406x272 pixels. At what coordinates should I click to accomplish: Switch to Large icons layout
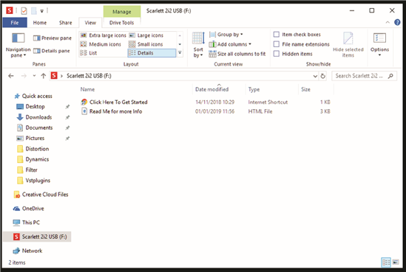(146, 35)
